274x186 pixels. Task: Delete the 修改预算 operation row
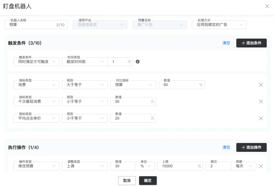[x=261, y=166]
